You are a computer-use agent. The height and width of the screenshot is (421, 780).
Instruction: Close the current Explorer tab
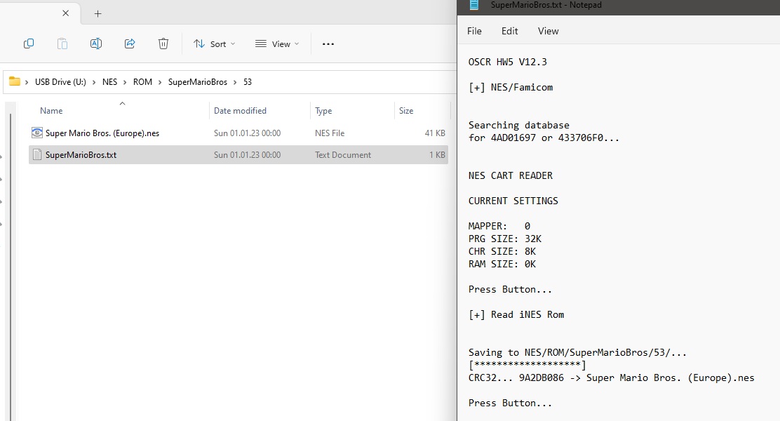(x=66, y=13)
